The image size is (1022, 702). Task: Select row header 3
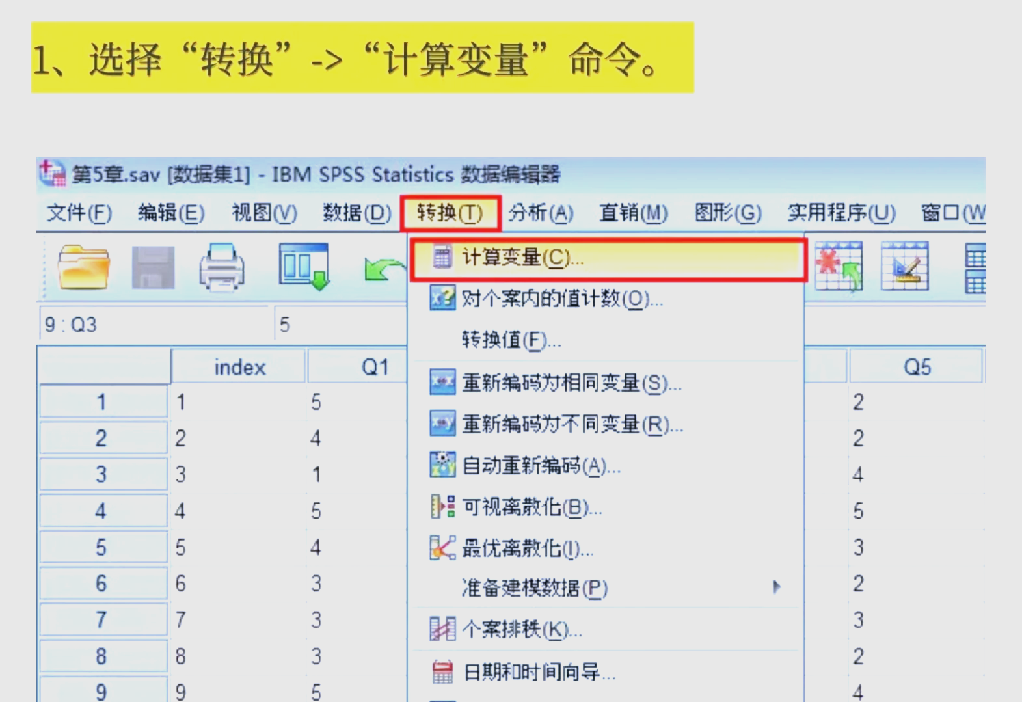click(103, 474)
